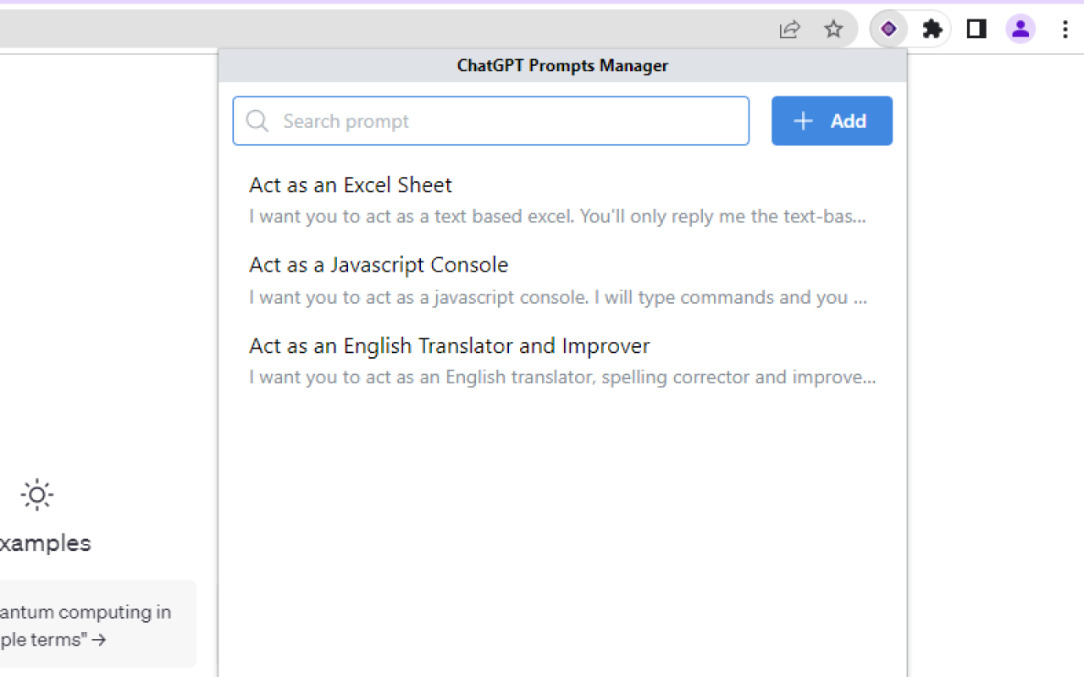Click the ChatGPT Prompts Manager title bar
The width and height of the screenshot is (1084, 677).
pyautogui.click(x=562, y=65)
